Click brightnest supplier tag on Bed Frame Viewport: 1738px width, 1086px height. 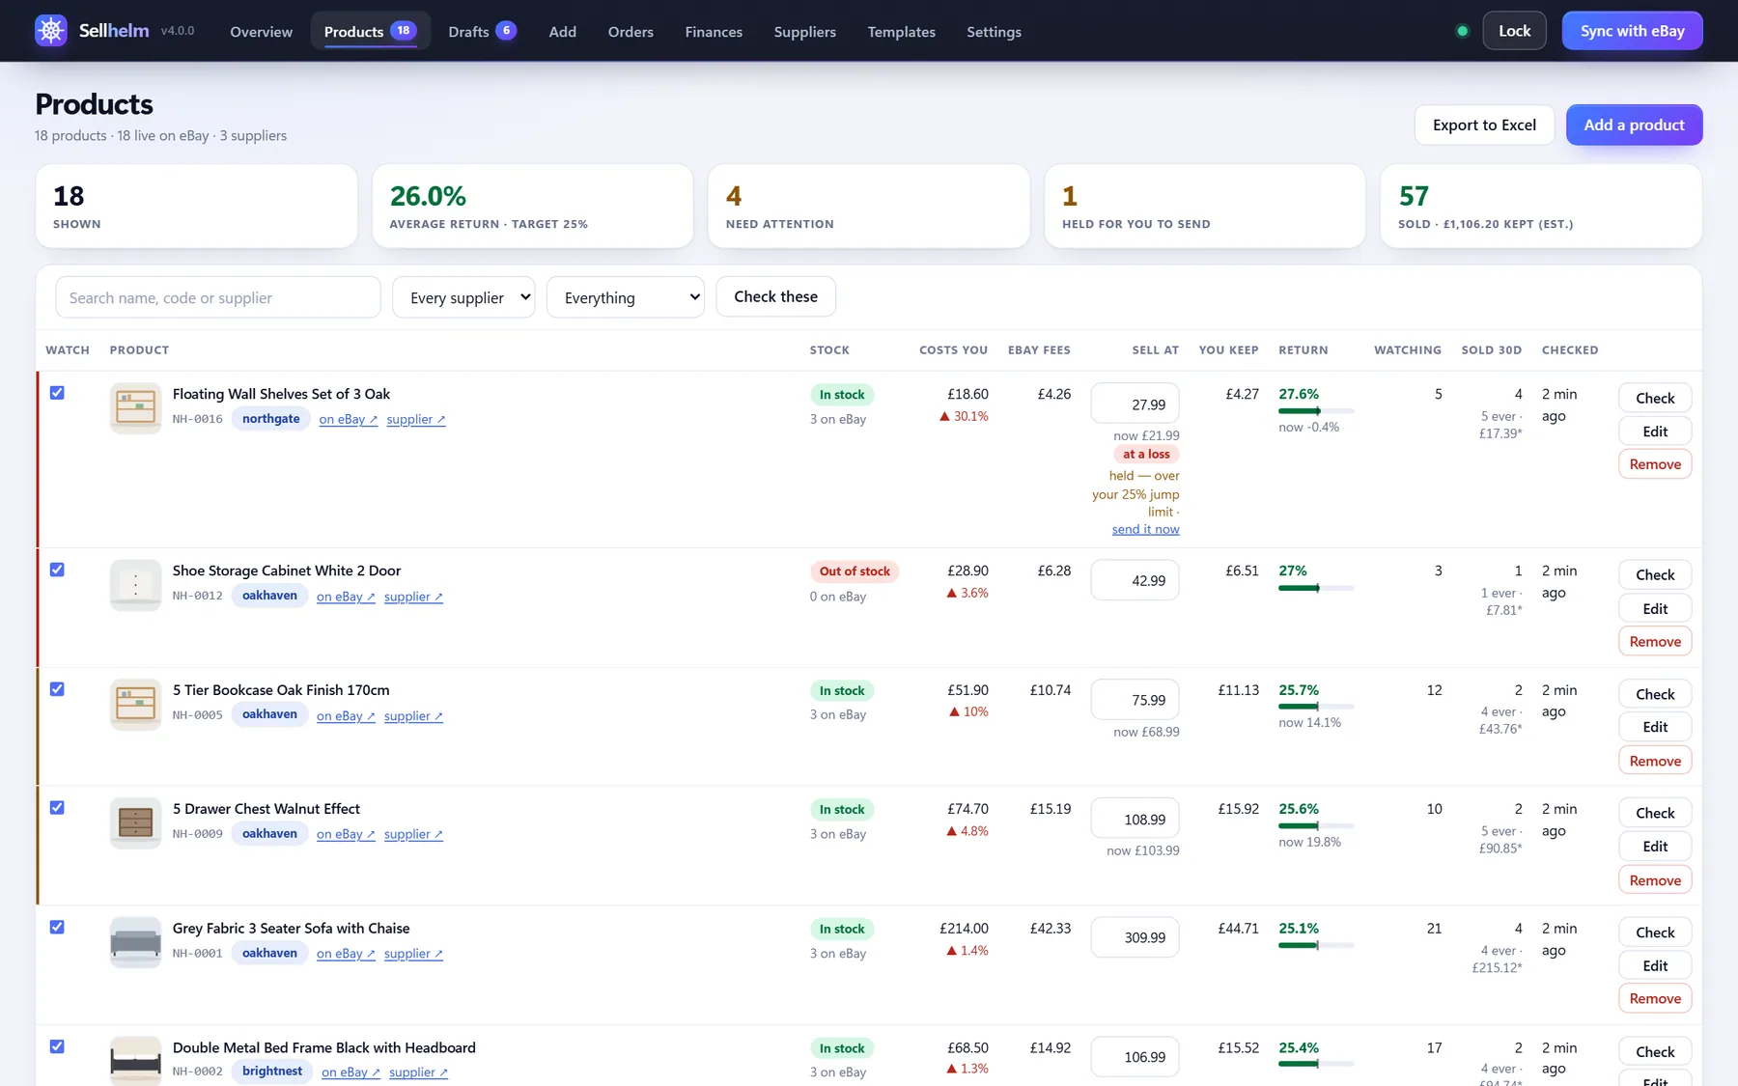point(272,1071)
